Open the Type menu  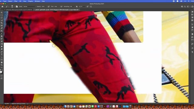[5, 1]
